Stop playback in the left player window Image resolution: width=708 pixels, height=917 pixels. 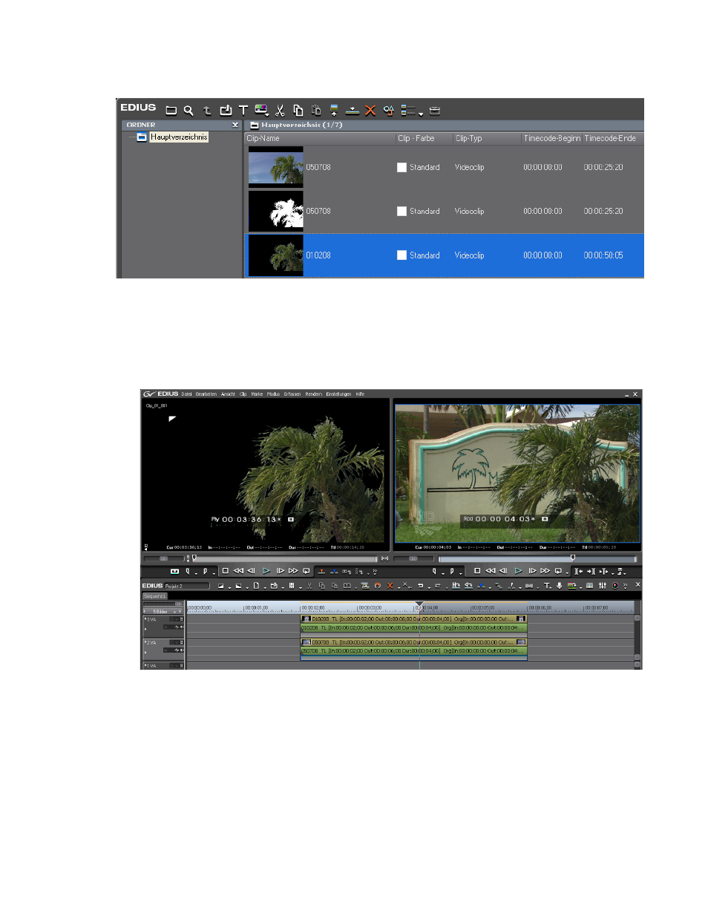point(225,571)
